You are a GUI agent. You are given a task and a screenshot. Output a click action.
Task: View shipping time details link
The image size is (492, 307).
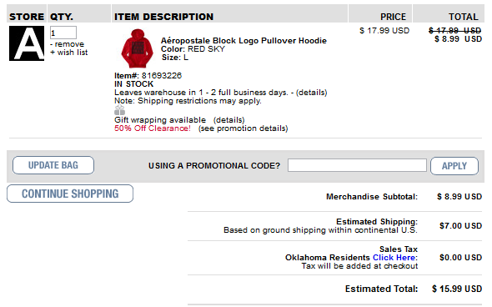(x=312, y=93)
